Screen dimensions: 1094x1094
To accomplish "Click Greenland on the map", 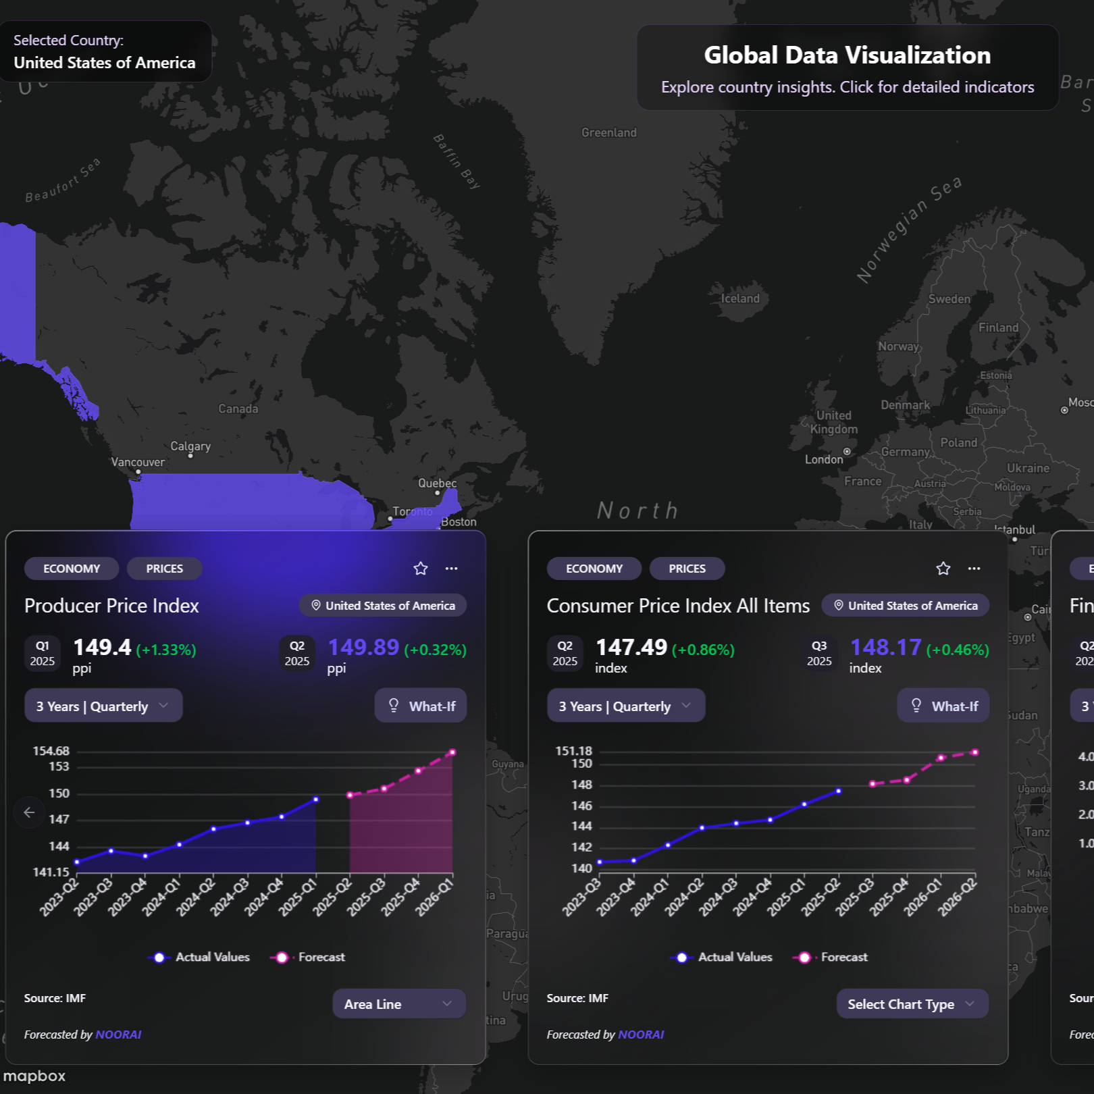I will (x=609, y=133).
